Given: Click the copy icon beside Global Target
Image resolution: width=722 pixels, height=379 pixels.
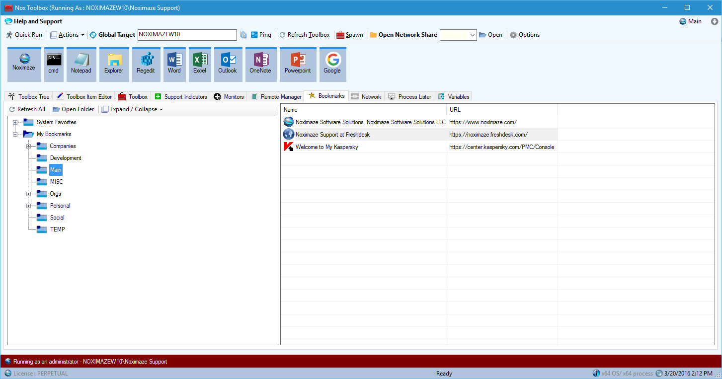Looking at the screenshot, I should 243,34.
